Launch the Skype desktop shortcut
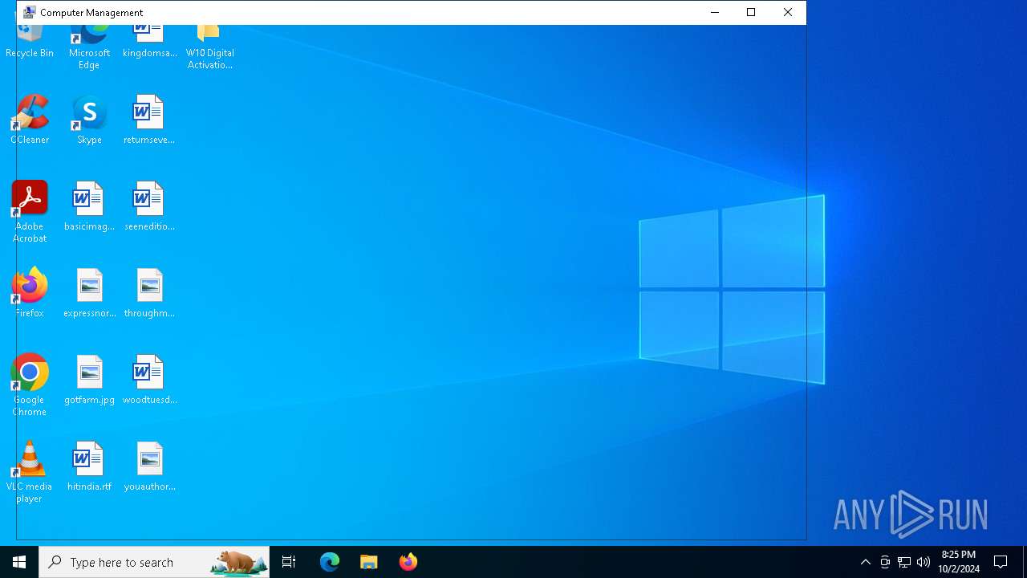Screen dimensions: 1027x578 89,120
